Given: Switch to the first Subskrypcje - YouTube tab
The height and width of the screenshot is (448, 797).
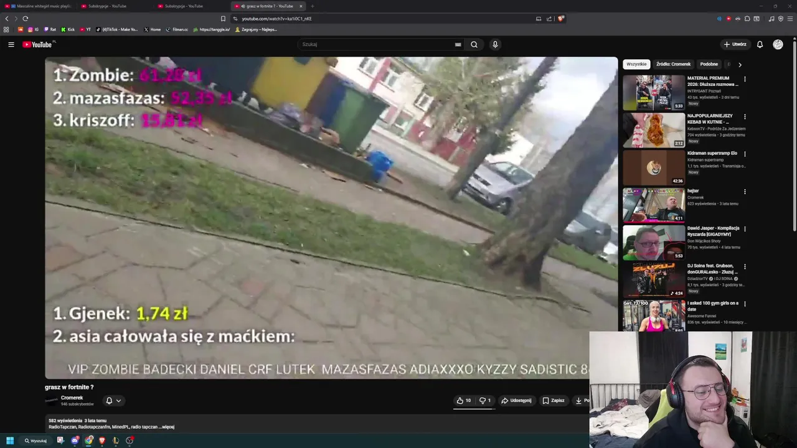Looking at the screenshot, I should 115,6.
